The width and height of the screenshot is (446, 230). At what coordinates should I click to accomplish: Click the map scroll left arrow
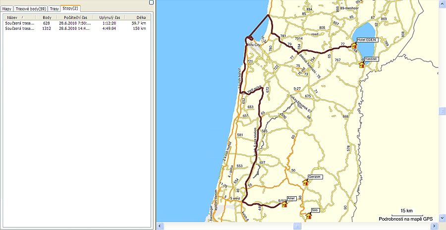pyautogui.click(x=159, y=226)
